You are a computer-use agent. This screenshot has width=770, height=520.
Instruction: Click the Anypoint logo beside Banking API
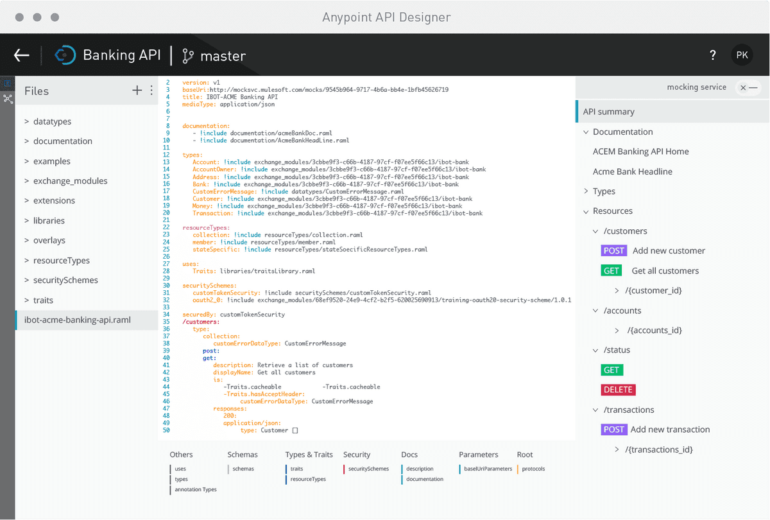click(x=65, y=55)
